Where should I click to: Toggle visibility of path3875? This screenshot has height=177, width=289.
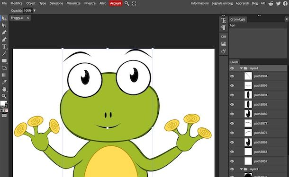pyautogui.click(x=232, y=133)
